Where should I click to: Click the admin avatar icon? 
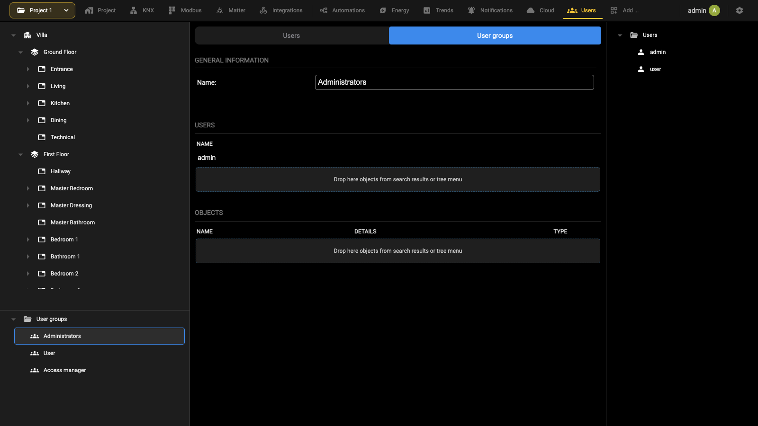pyautogui.click(x=714, y=10)
